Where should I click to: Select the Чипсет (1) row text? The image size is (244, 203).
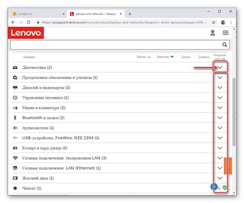click(32, 188)
